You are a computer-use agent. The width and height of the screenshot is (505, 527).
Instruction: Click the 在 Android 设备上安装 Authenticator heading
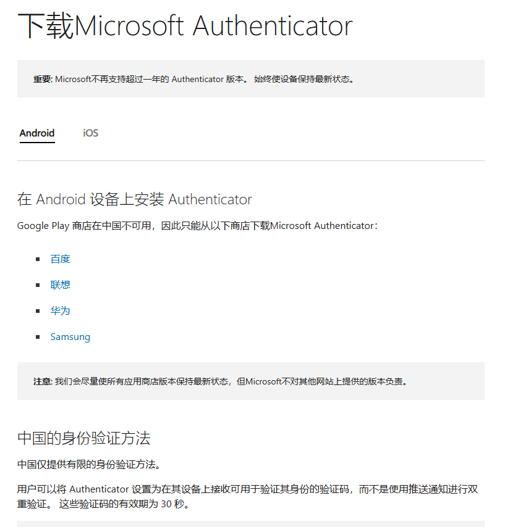tap(134, 199)
